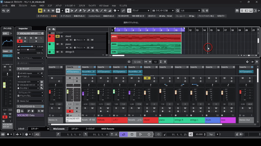Open the Inspector トラック tab
Image resolution: width=261 pixels, height=146 pixels.
(x=21, y=128)
